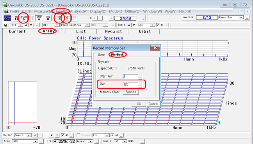Click the Memory Clear Execute button
This screenshot has width=253, height=144.
131,92
